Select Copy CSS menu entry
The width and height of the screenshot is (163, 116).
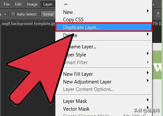pyautogui.click(x=73, y=20)
